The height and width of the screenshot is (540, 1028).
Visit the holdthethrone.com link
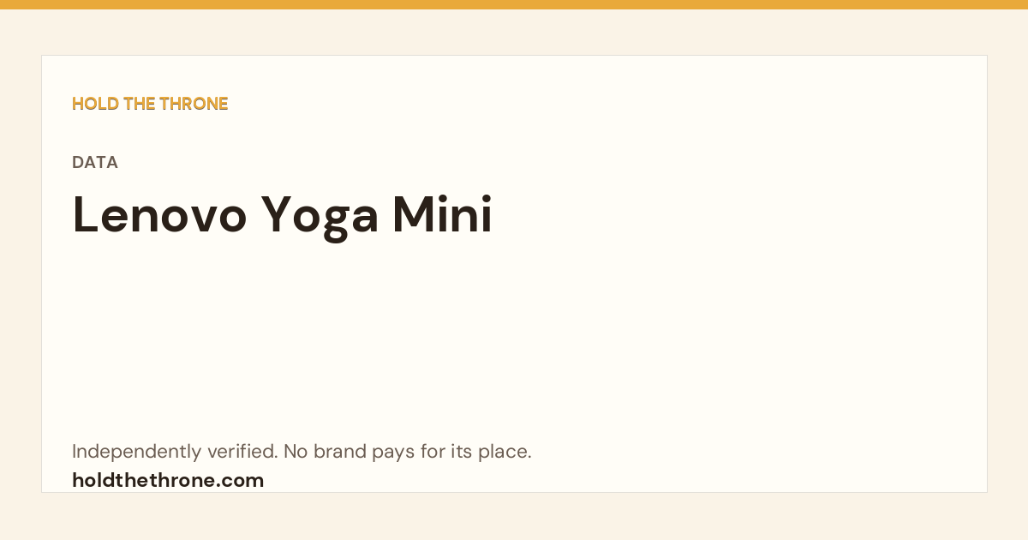pos(168,480)
